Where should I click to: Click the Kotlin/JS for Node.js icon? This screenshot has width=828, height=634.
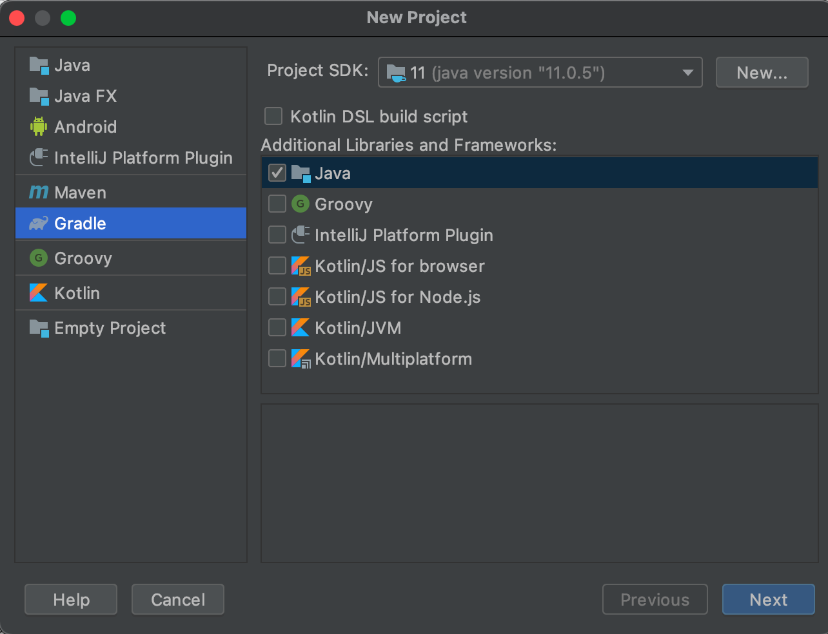tap(301, 297)
